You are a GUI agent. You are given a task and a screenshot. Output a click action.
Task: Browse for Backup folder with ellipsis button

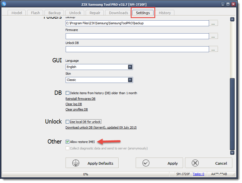click(x=213, y=23)
